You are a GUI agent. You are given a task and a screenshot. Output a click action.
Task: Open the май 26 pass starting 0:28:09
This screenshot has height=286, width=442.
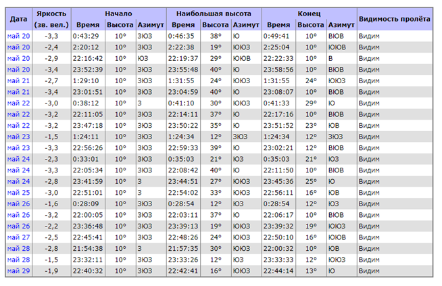click(x=18, y=204)
